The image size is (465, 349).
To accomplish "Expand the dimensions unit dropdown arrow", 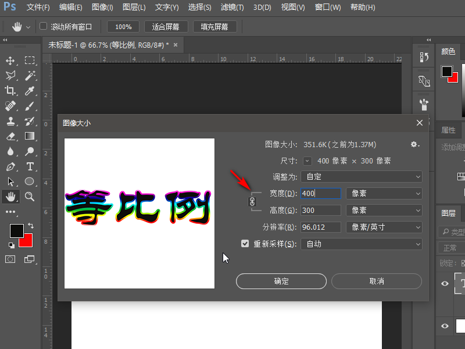I will (307, 161).
